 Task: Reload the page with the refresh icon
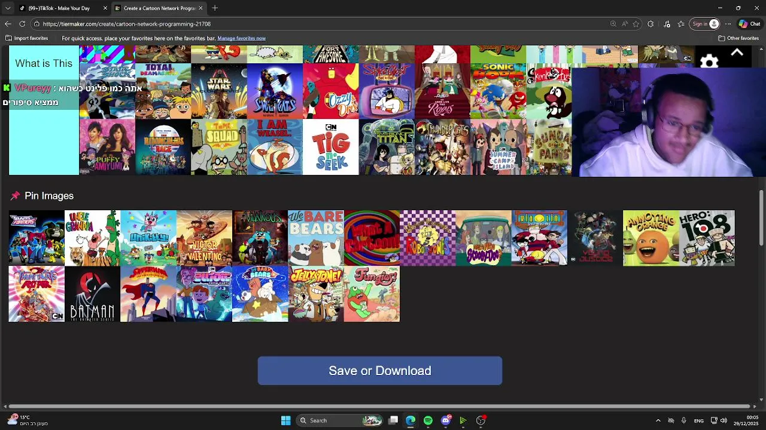tap(22, 24)
